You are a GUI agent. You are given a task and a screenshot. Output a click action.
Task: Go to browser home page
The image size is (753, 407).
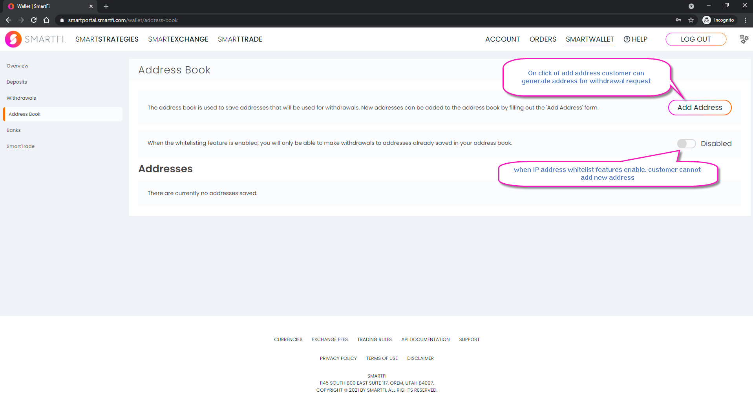pos(46,20)
